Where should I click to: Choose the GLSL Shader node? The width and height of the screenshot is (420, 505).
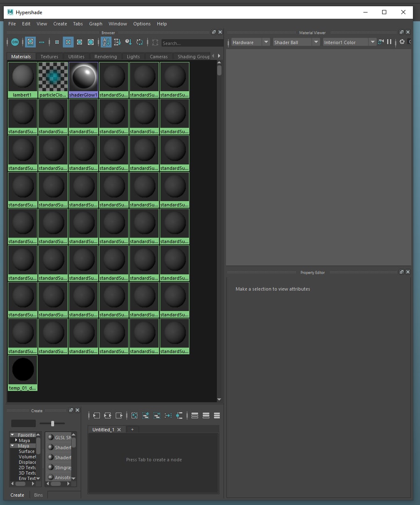click(x=59, y=438)
